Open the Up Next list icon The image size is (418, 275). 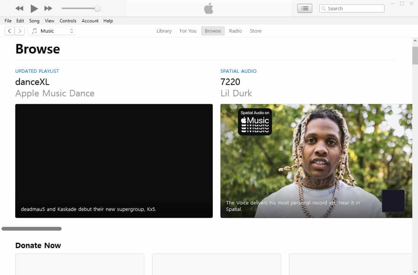click(305, 8)
